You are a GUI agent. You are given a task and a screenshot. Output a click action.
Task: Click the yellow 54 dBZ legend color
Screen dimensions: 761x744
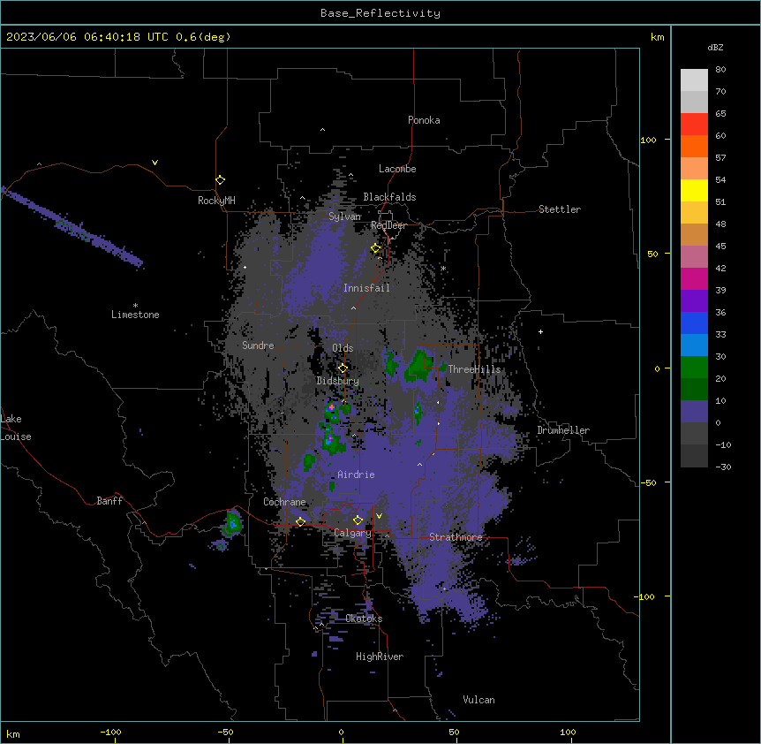pyautogui.click(x=694, y=190)
